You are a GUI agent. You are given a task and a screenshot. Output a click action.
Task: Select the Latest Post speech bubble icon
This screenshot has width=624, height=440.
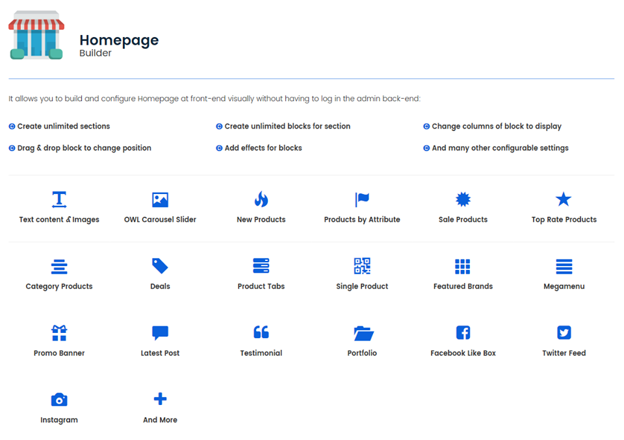[x=160, y=333]
